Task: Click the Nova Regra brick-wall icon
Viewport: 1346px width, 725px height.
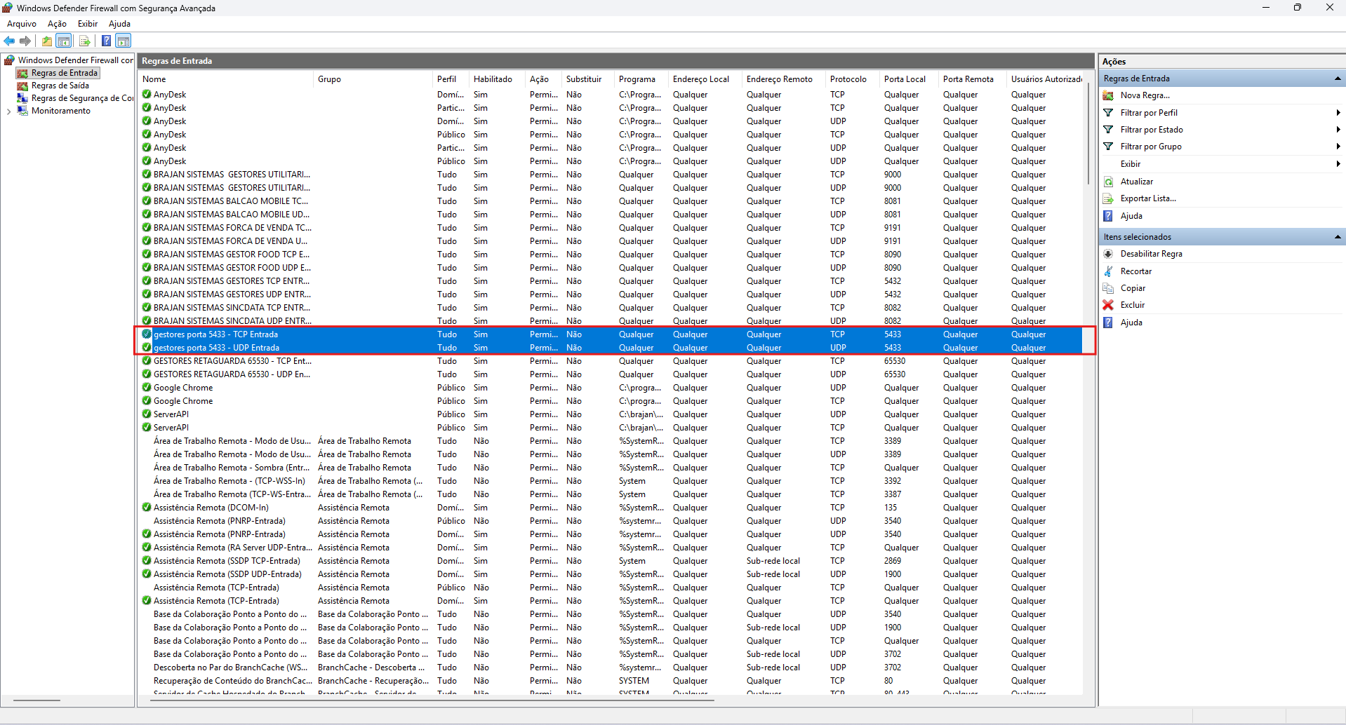Action: [x=1108, y=95]
